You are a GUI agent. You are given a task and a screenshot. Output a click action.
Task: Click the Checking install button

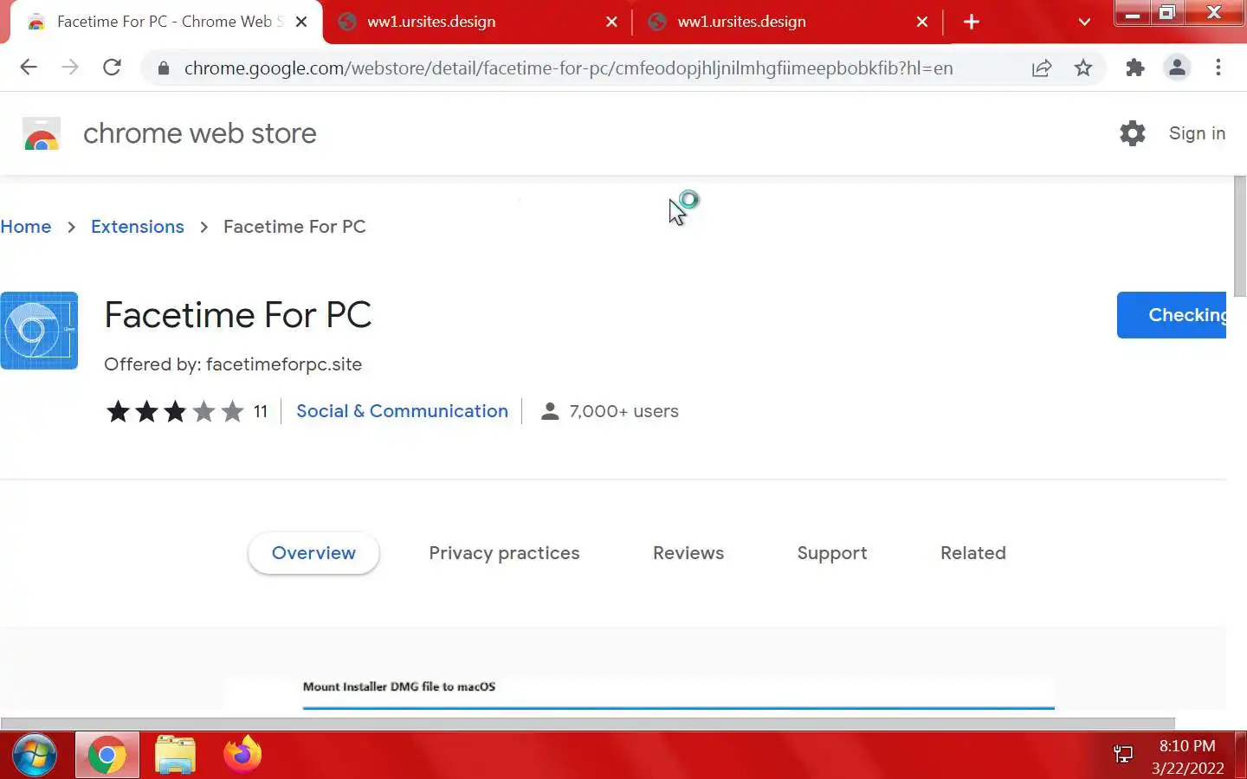point(1172,315)
